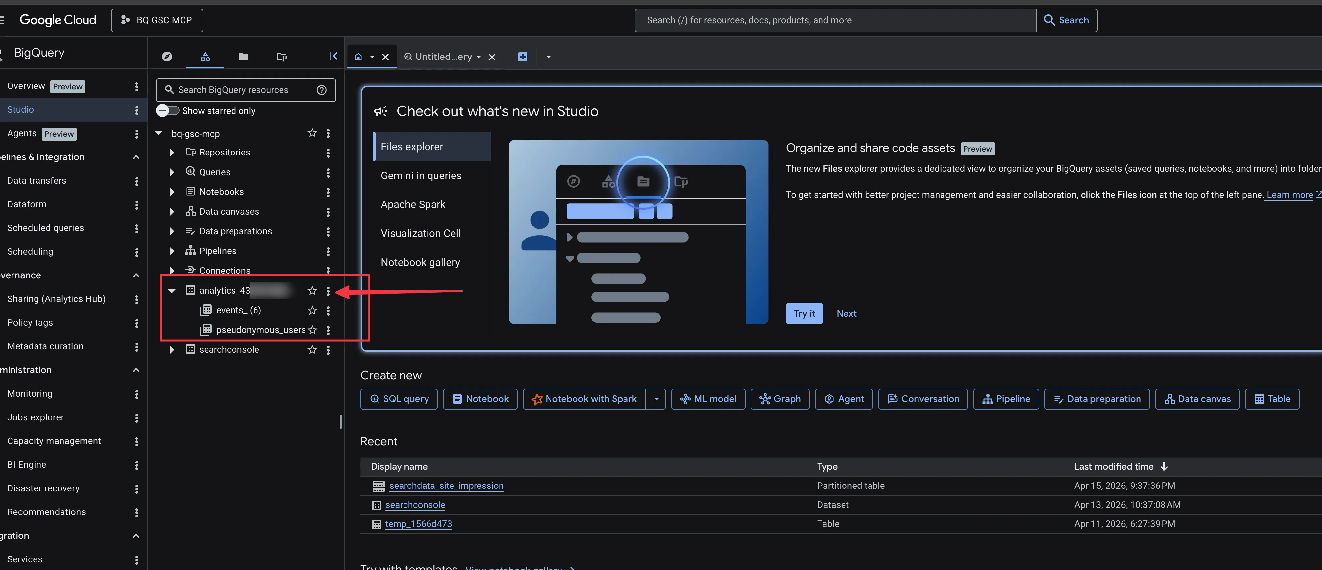Viewport: 1322px width, 570px height.
Task: Open the Files folder icon pane
Action: 243,57
